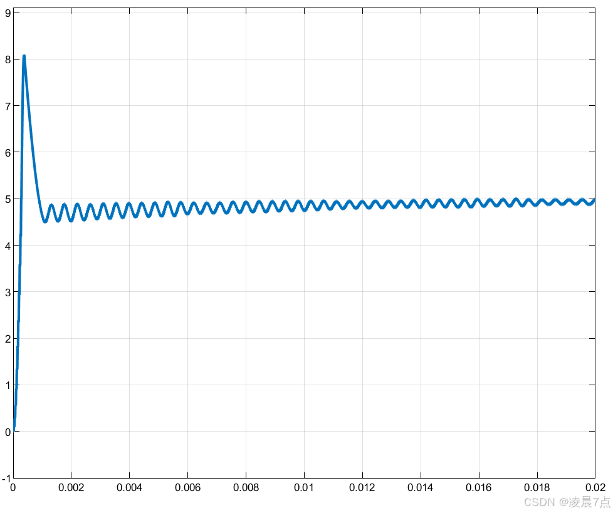
Task: Click the y-axis label 8
Action: 8,60
